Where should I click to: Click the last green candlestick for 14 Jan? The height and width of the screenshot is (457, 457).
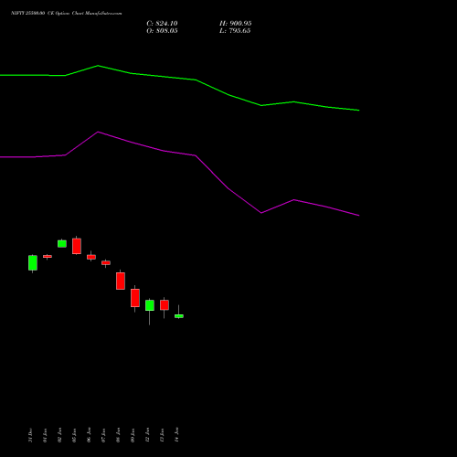179,316
